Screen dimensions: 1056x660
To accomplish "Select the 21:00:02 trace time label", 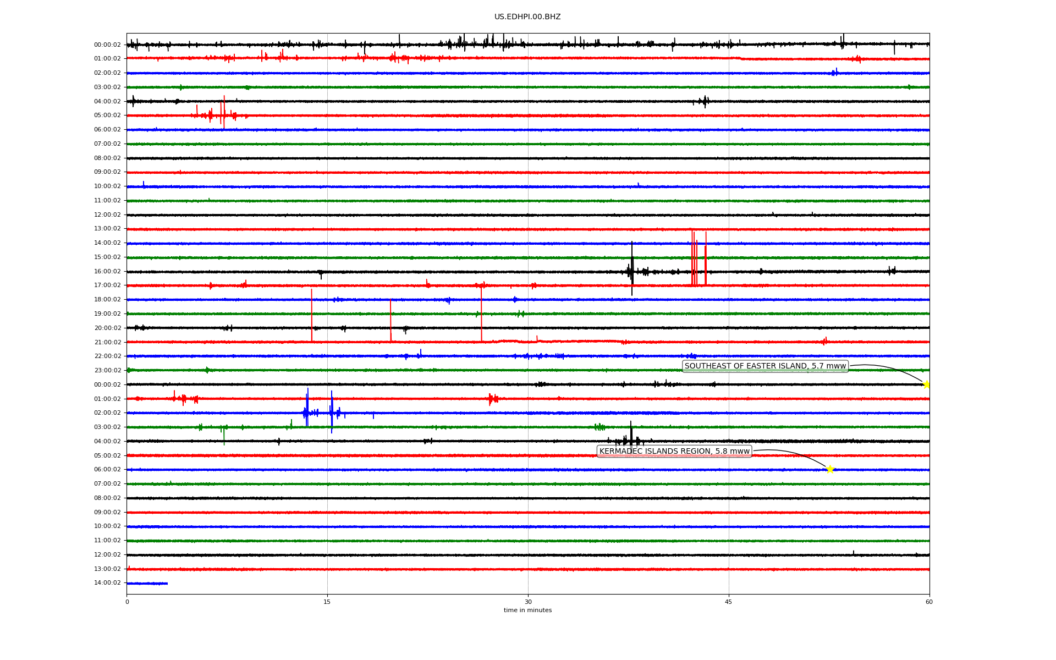I will (x=107, y=342).
